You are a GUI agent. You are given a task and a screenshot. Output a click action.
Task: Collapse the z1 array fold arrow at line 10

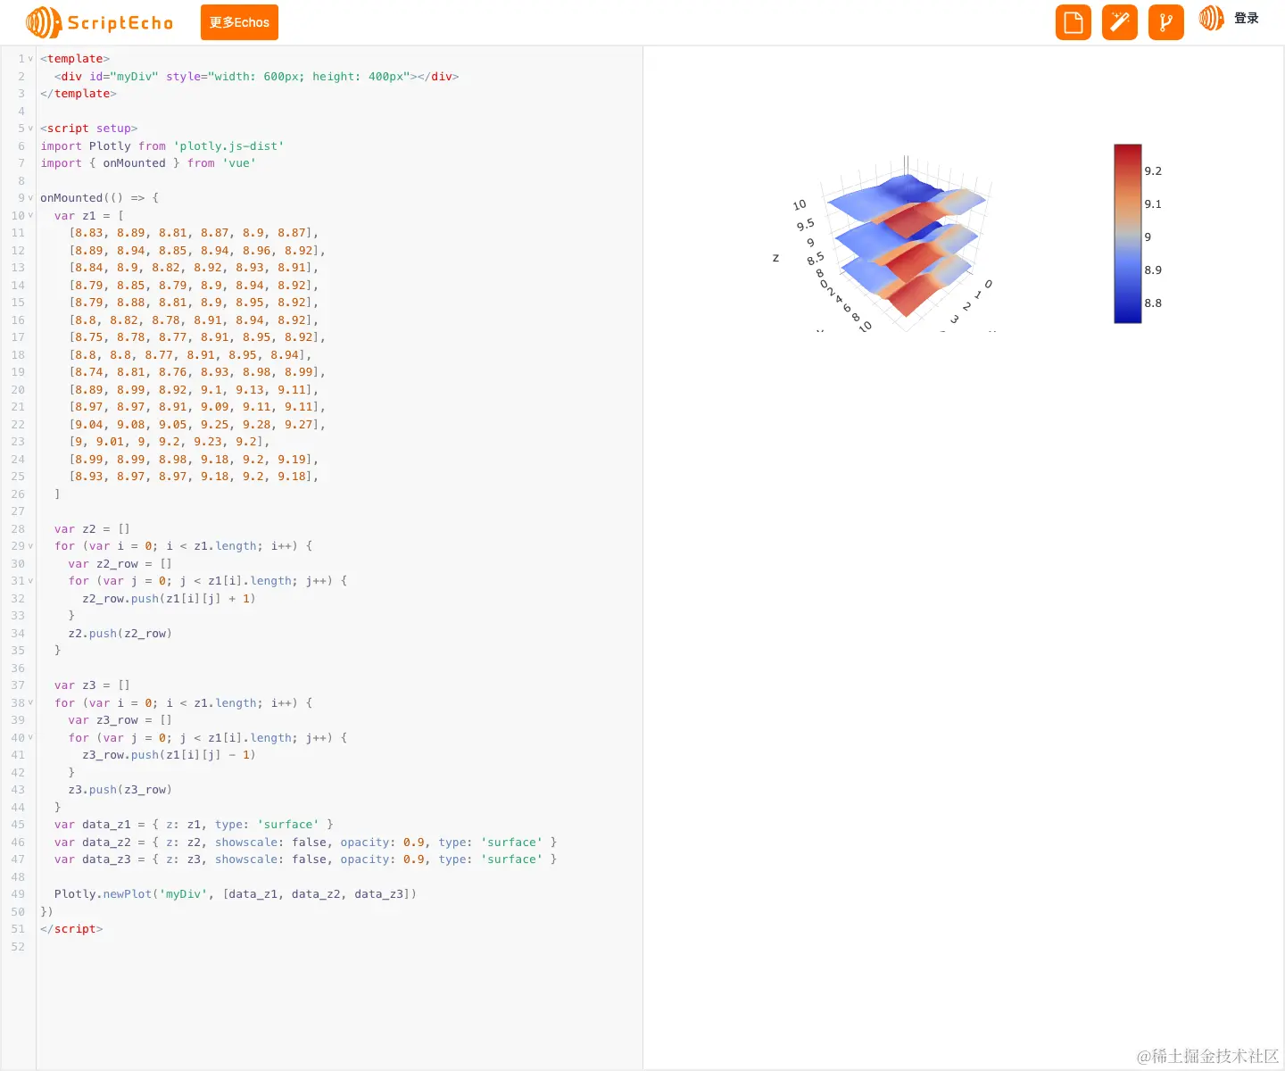point(30,215)
